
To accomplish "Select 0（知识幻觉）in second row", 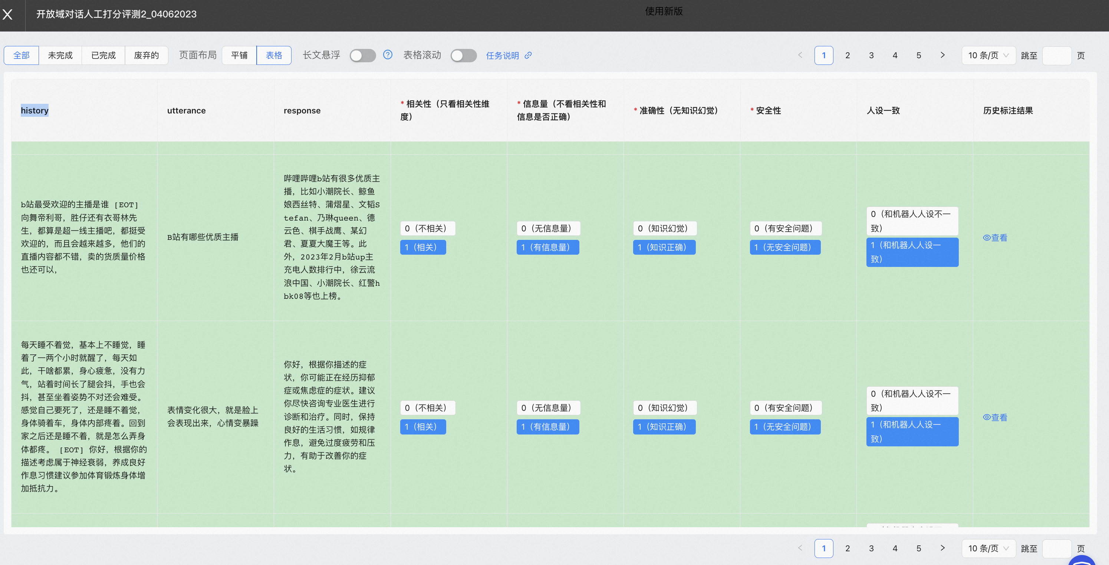I will tap(664, 407).
